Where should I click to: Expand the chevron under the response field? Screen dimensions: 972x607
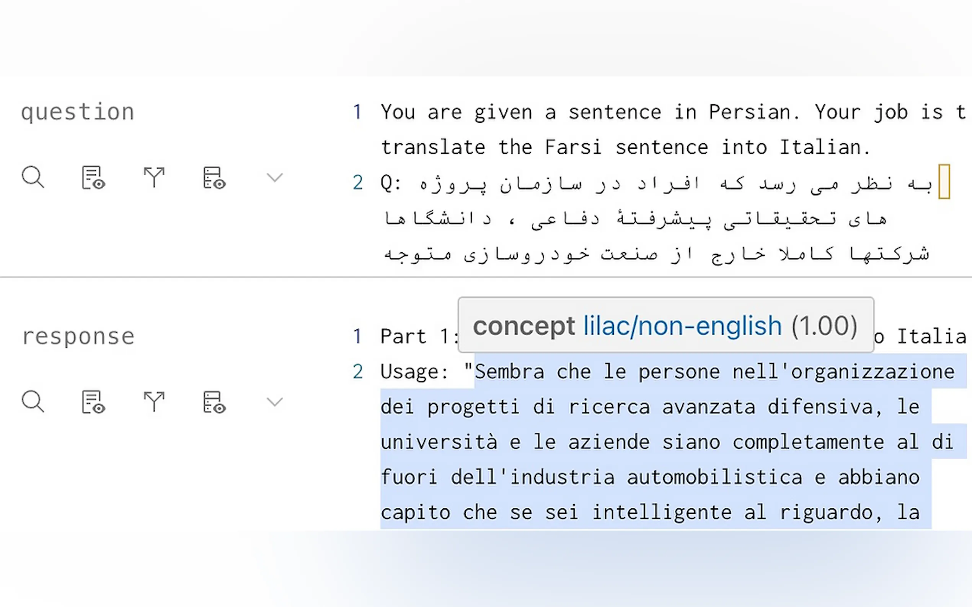(275, 401)
